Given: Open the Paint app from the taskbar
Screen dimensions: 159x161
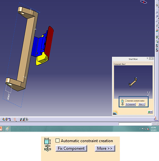Looking at the screenshot, I should [x=7, y=129].
